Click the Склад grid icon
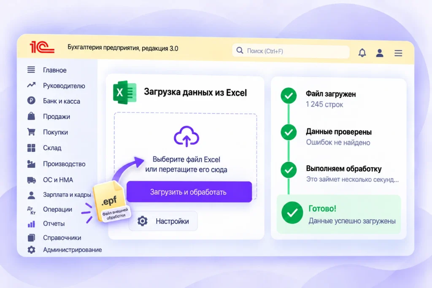The height and width of the screenshot is (288, 432). point(31,148)
